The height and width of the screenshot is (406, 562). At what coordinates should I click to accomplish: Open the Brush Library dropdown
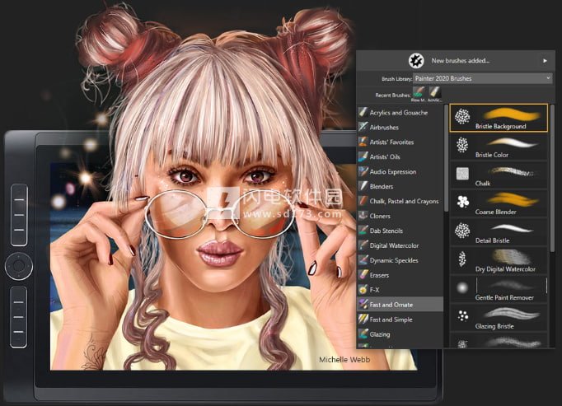tap(482, 78)
